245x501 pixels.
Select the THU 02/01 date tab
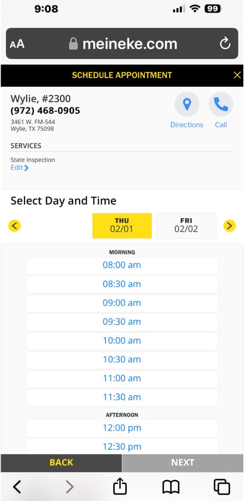(122, 225)
